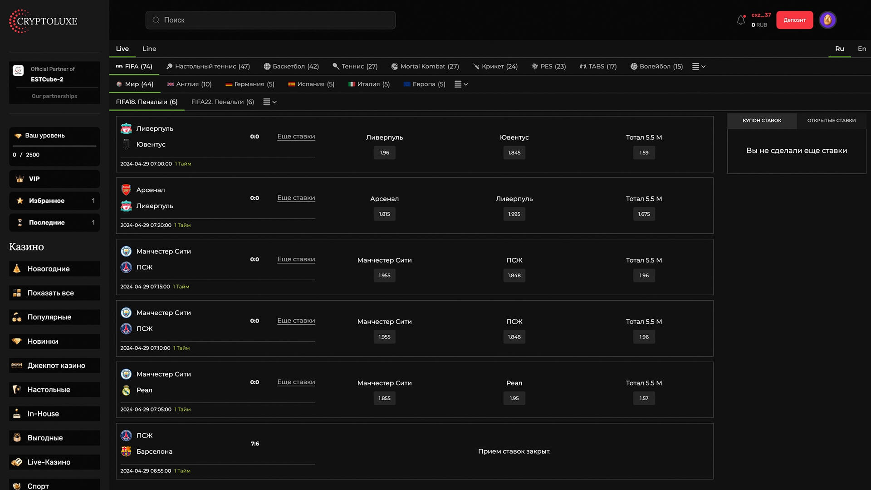The width and height of the screenshot is (871, 490).
Task: Click the In-House icon
Action: pos(17,413)
